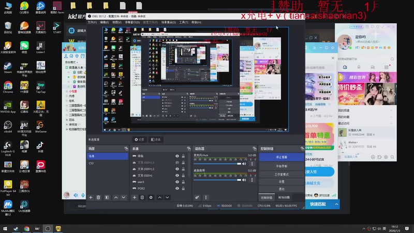414x233 pixels.
Task: Select the CS2 scene
Action: pos(107,163)
